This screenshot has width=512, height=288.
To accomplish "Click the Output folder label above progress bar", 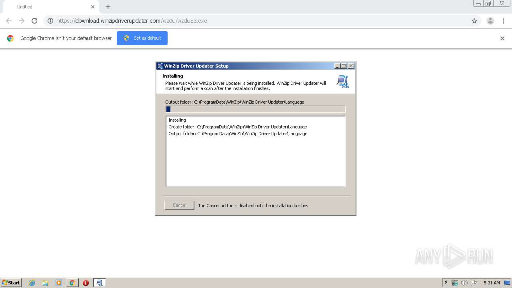I will (235, 102).
